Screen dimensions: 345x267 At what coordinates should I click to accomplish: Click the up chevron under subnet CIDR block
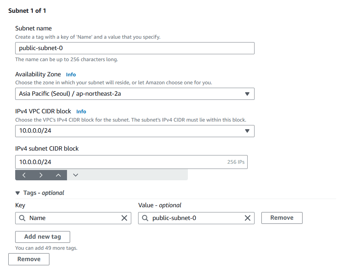click(58, 175)
